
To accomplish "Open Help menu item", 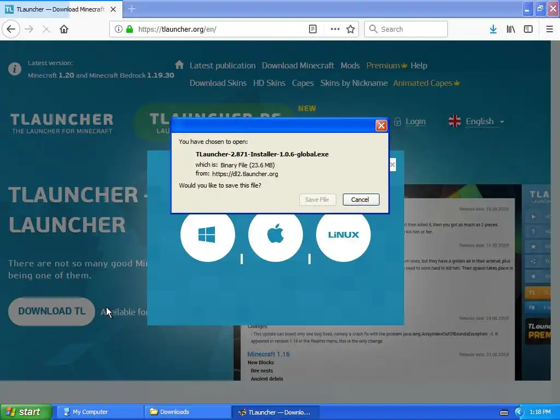I will click(418, 66).
